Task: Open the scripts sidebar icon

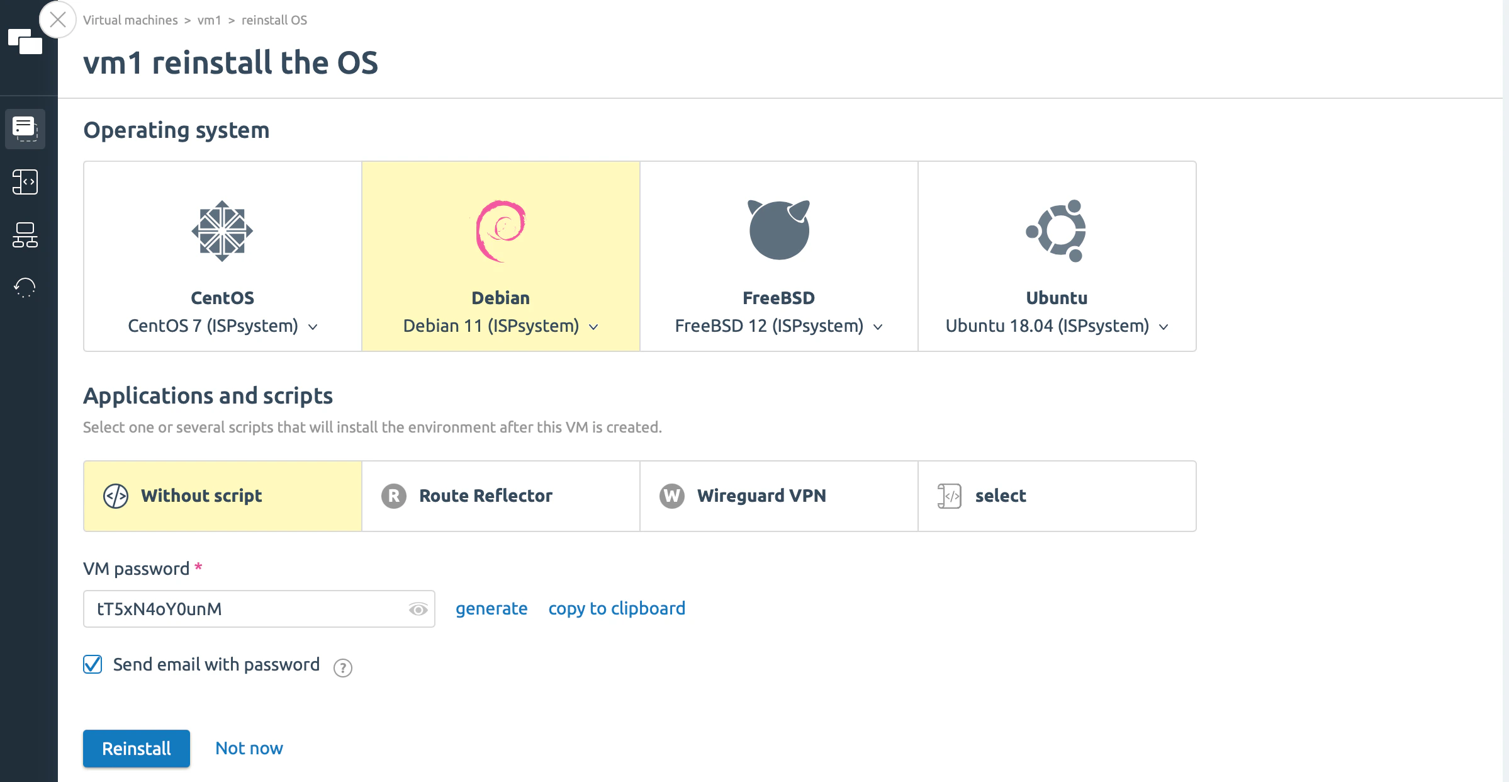Action: [x=25, y=182]
